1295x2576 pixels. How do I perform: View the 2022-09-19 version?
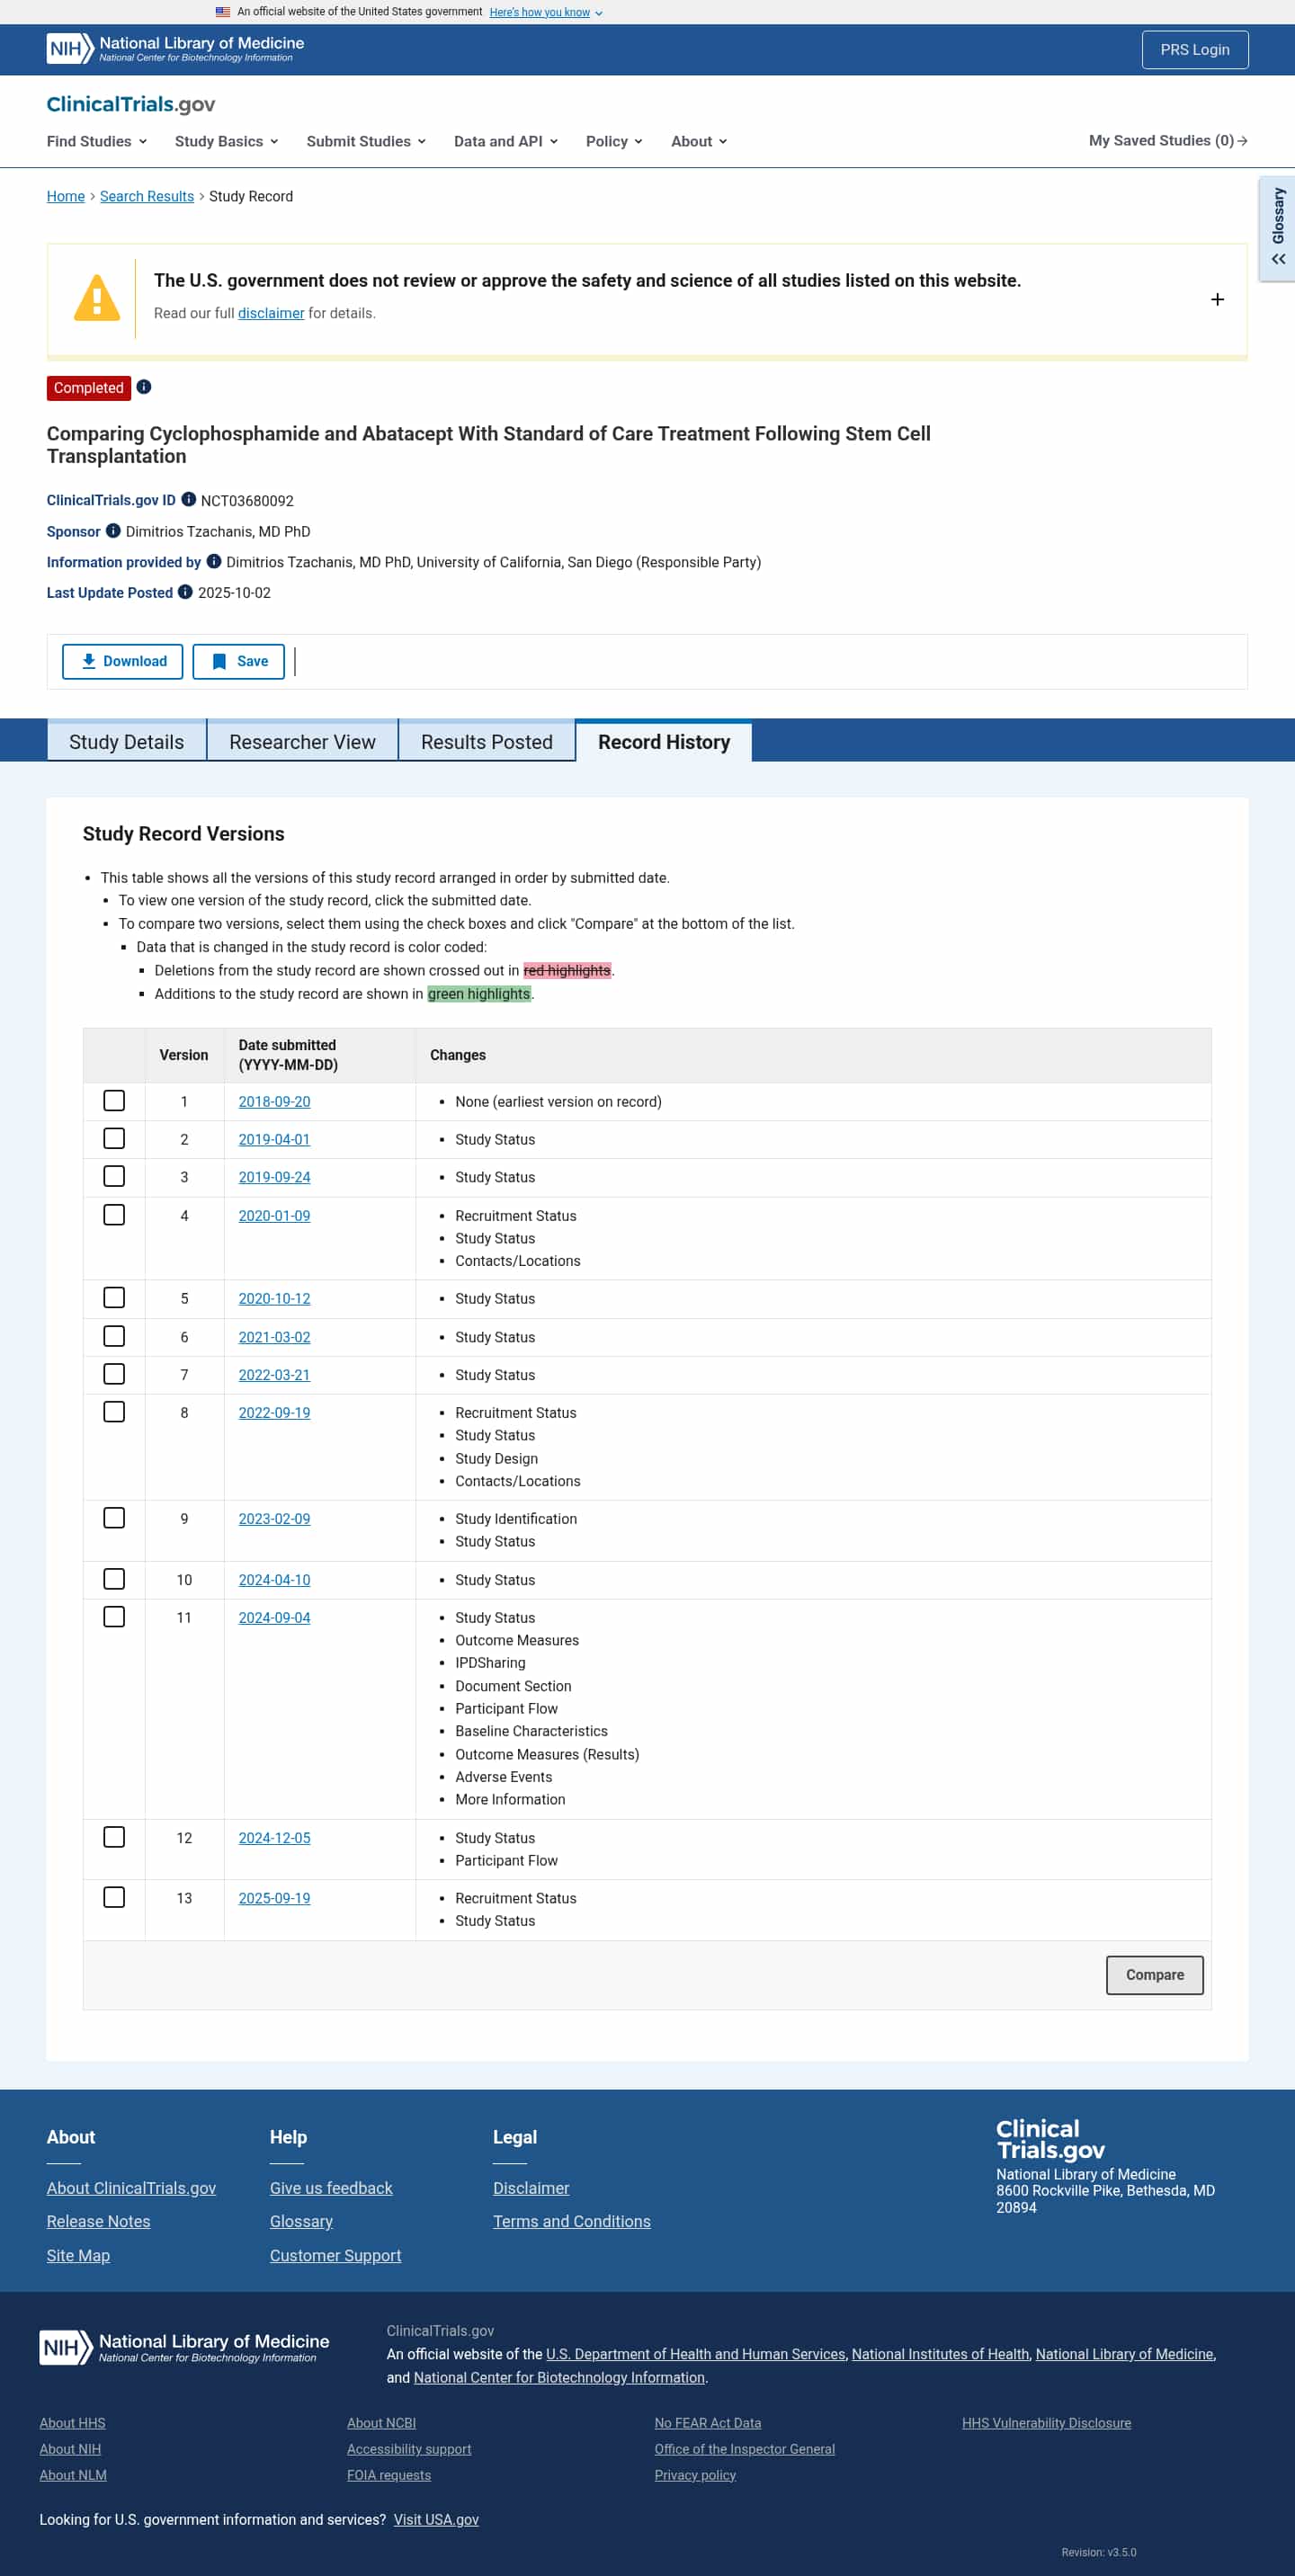coord(274,1412)
